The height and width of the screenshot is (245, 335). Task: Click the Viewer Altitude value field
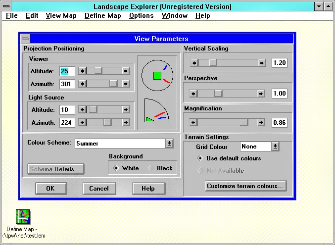(x=67, y=71)
